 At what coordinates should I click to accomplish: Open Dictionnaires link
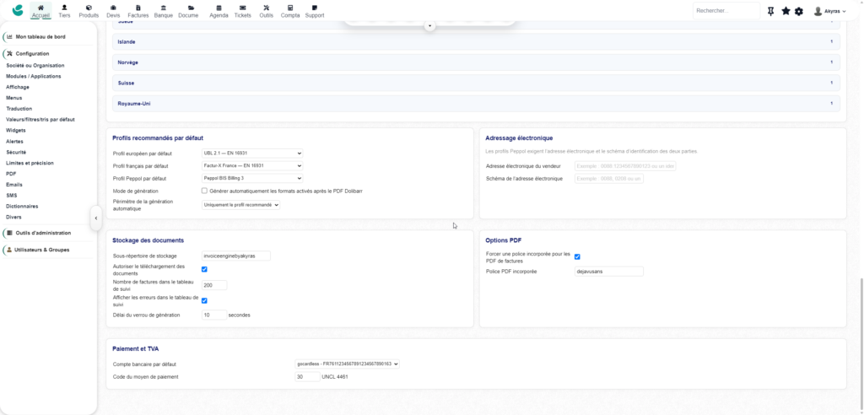22,206
